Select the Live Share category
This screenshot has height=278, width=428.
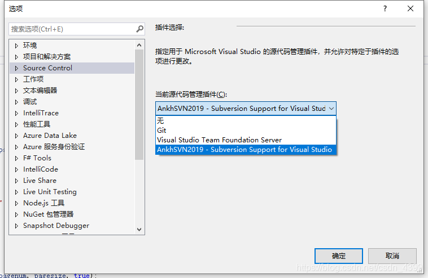pyautogui.click(x=40, y=181)
